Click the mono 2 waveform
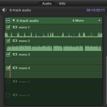The height and width of the screenshot is (107, 107). (53, 48)
